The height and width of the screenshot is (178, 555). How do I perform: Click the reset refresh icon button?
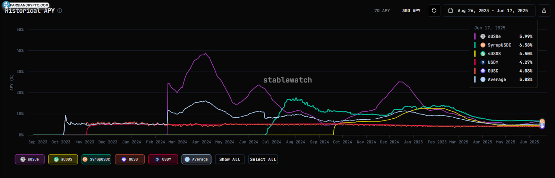click(x=434, y=11)
